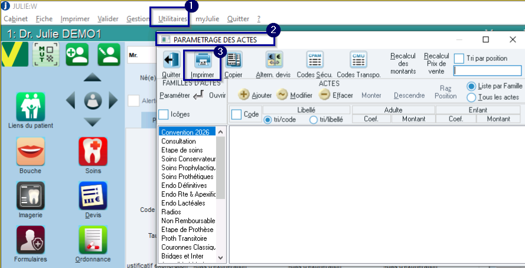The width and height of the screenshot is (525, 268).
Task: Open Codes Sécu. CPAM icon
Action: tap(315, 60)
